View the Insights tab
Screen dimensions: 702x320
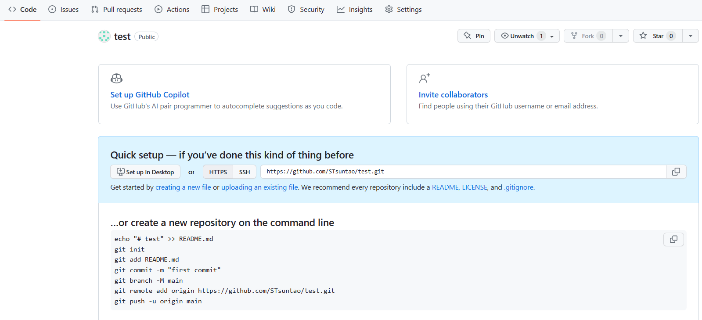coord(355,9)
